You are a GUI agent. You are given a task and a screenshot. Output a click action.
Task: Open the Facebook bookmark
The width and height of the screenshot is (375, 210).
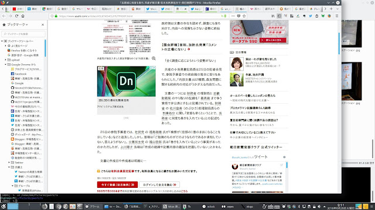(19, 74)
